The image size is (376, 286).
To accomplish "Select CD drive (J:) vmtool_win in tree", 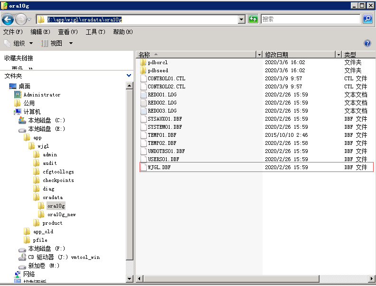I will pyautogui.click(x=64, y=257).
